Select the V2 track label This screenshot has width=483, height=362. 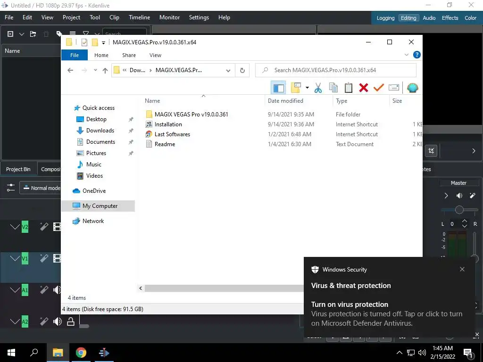click(25, 227)
